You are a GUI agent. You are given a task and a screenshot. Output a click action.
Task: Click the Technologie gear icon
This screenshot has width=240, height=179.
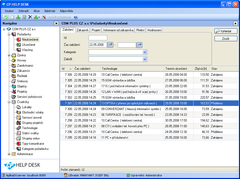[19, 128]
